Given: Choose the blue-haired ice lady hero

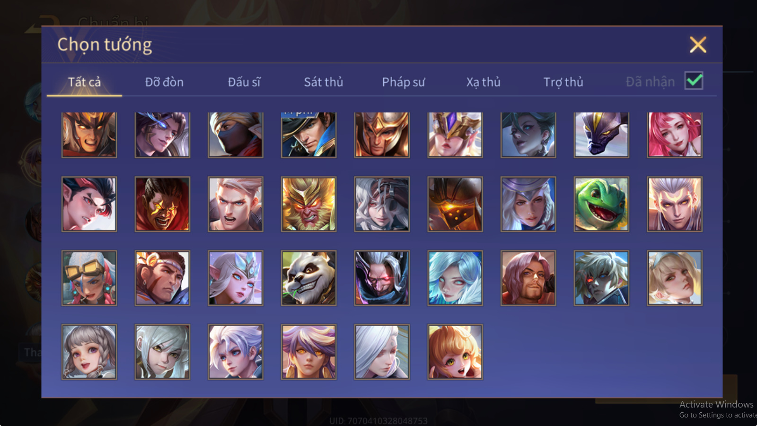Looking at the screenshot, I should [x=455, y=278].
